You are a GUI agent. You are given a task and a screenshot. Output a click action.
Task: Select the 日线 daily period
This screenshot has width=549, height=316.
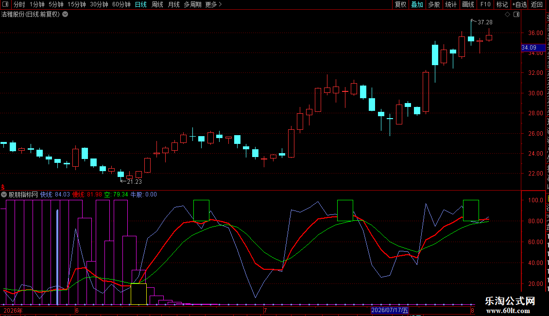pyautogui.click(x=141, y=4)
